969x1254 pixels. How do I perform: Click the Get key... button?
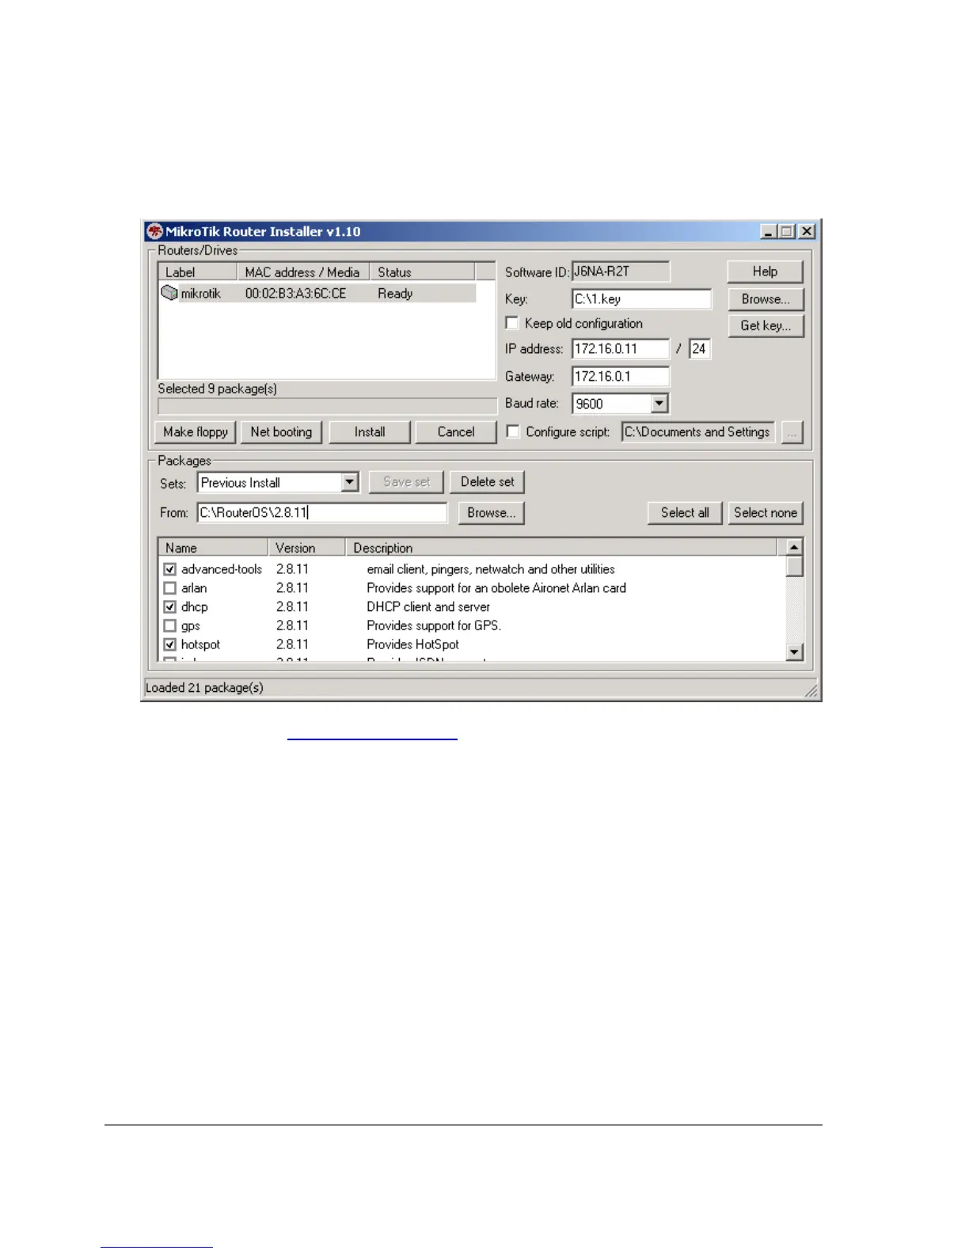(x=766, y=325)
